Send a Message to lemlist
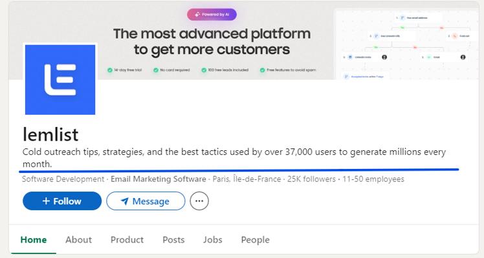 pyautogui.click(x=146, y=201)
